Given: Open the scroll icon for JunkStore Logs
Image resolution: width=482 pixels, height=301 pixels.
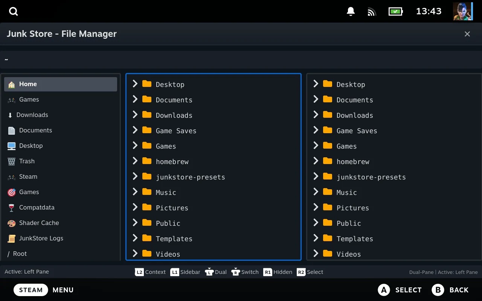Looking at the screenshot, I should tap(12, 239).
